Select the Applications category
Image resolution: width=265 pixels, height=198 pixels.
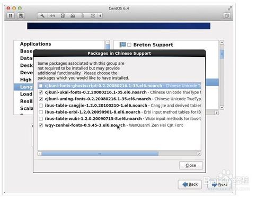click(36, 44)
